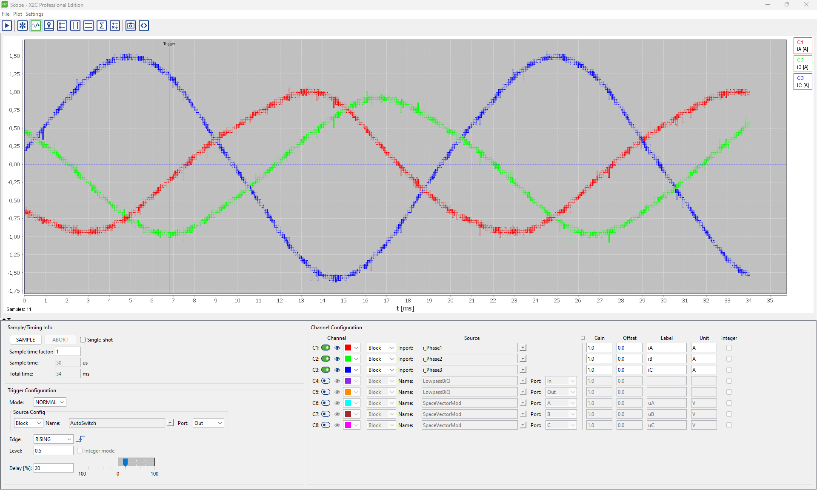Check Integer box for channel C1
The image size is (817, 490).
pyautogui.click(x=729, y=348)
